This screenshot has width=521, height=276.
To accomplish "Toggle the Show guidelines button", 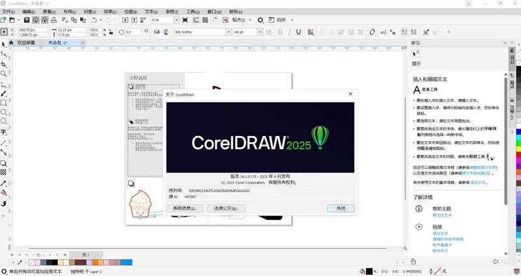I will (214, 20).
